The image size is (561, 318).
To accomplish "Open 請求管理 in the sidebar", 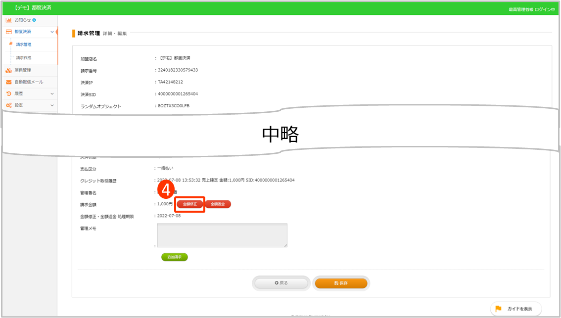I will tap(24, 45).
